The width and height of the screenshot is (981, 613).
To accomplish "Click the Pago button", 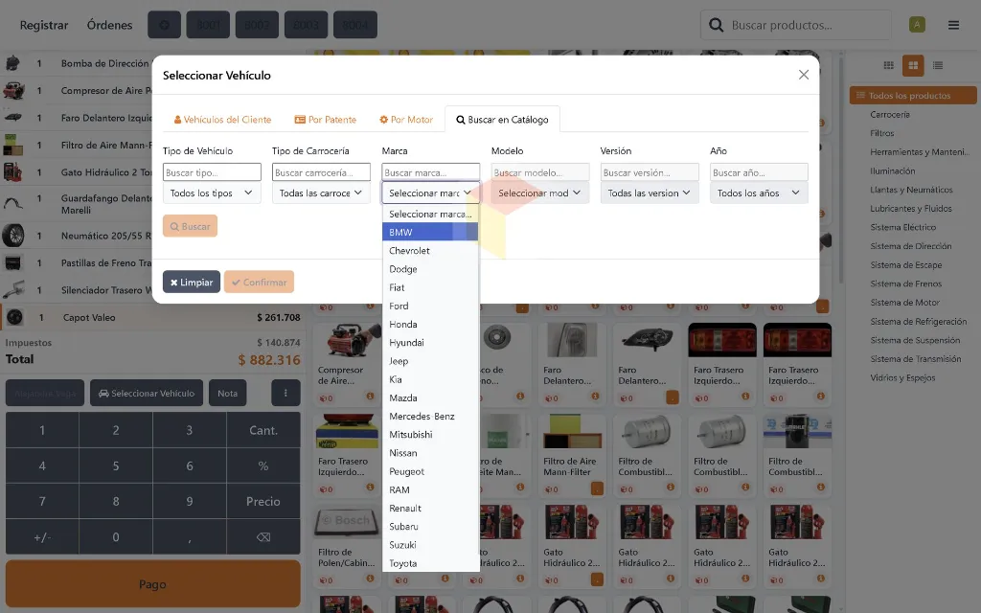I will [152, 584].
